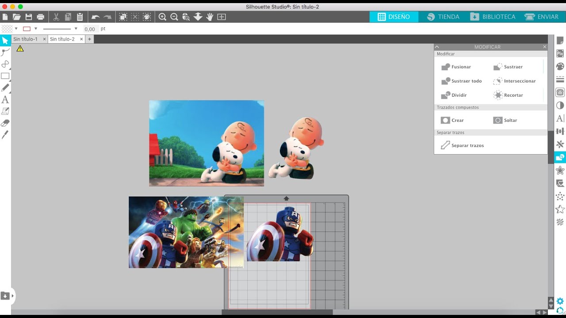Go to the TIENDA store tab
Screen dimensions: 566x318
tap(443, 17)
